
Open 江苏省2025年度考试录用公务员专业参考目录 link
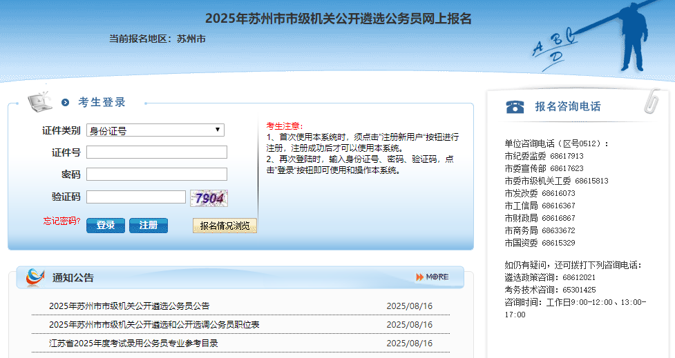coord(133,343)
